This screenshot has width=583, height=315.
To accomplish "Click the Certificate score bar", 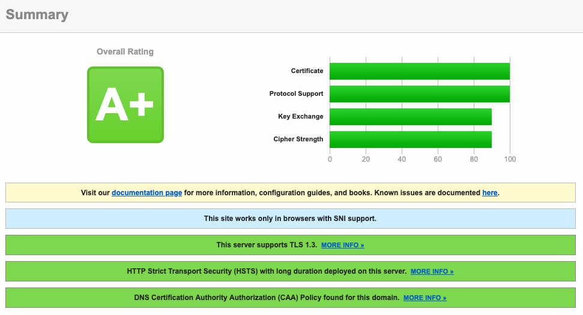I will point(419,71).
